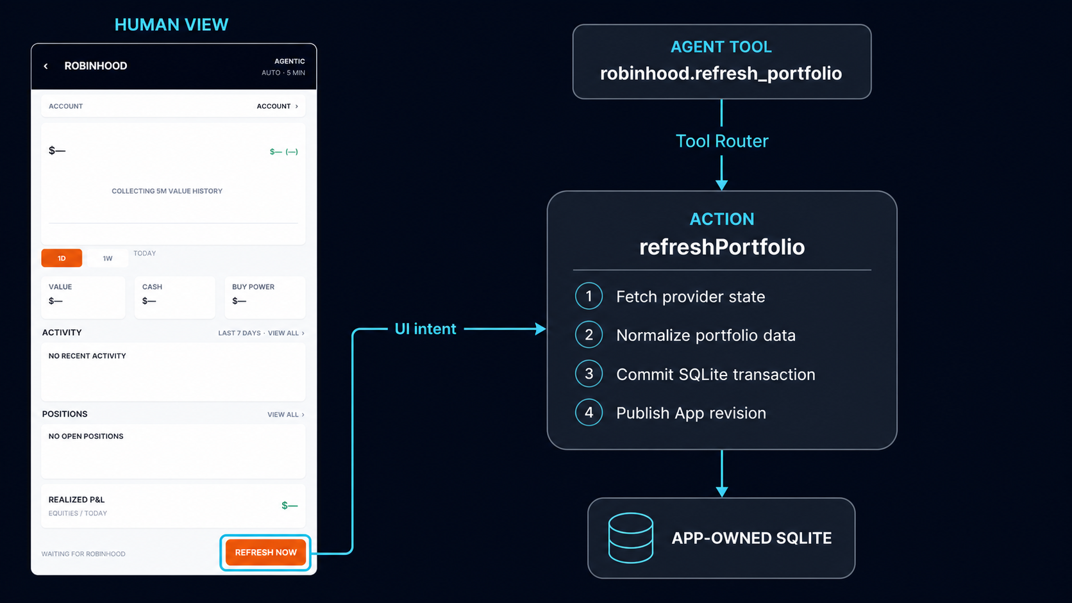This screenshot has height=603, width=1072.
Task: Click the EQUITIES / TODAY subtitle
Action: pyautogui.click(x=78, y=513)
